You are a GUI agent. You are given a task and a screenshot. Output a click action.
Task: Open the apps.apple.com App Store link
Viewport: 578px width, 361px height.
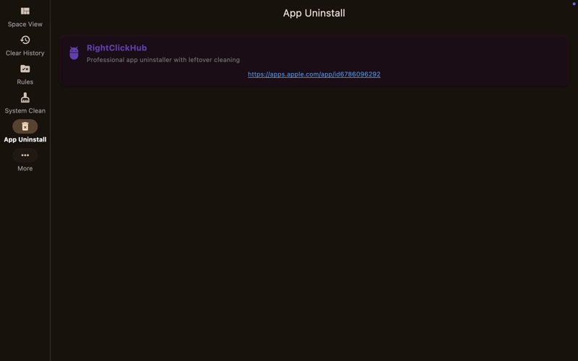pyautogui.click(x=314, y=74)
